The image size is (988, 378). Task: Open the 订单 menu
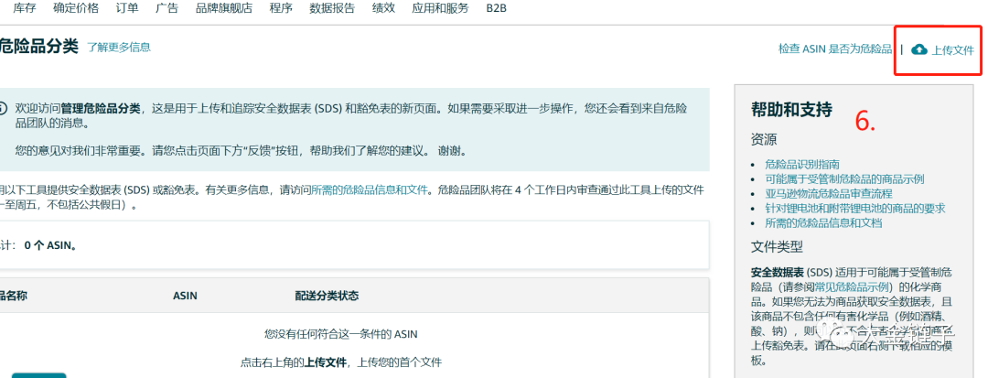coord(126,8)
